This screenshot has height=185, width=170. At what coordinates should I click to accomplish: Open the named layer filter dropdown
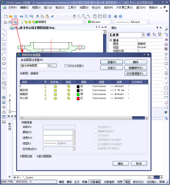pos(48,66)
